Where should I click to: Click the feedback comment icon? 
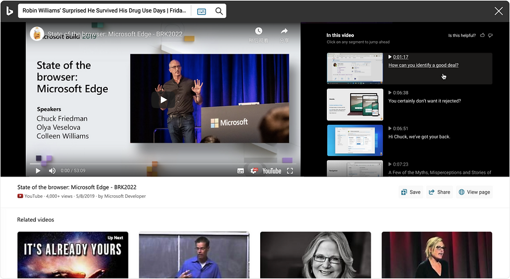[x=490, y=35]
